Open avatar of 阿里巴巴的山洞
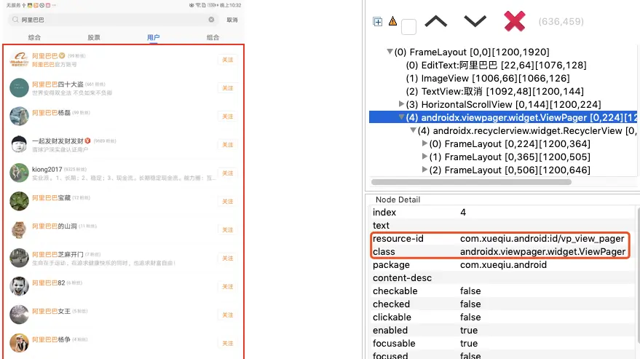The width and height of the screenshot is (640, 359). pos(19,230)
